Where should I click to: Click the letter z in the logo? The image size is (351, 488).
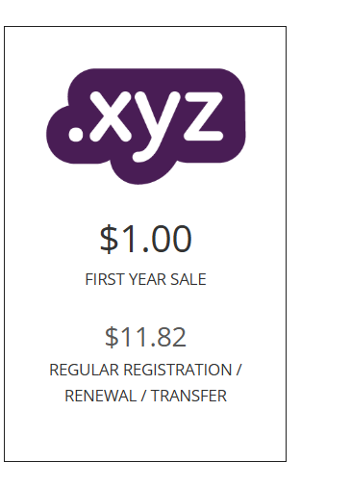[204, 116]
